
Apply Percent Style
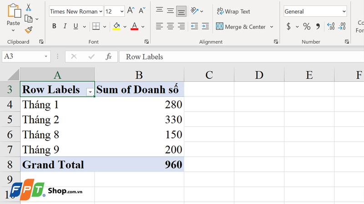tap(307, 26)
